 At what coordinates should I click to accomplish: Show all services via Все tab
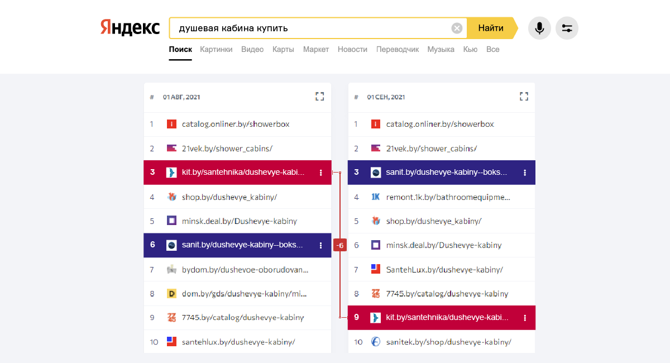point(492,49)
